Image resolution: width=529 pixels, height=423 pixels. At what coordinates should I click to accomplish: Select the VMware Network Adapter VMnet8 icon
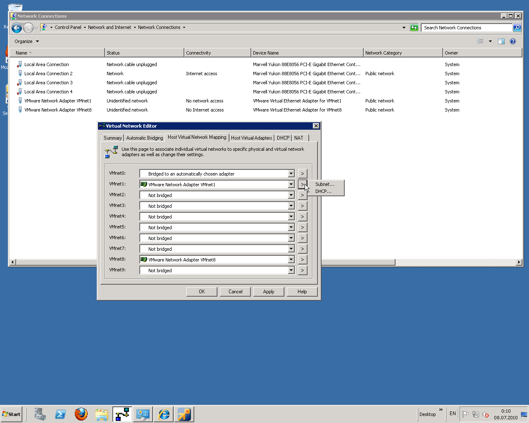pyautogui.click(x=20, y=110)
